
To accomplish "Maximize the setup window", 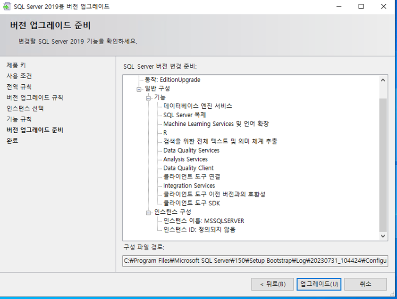I will coord(361,7).
